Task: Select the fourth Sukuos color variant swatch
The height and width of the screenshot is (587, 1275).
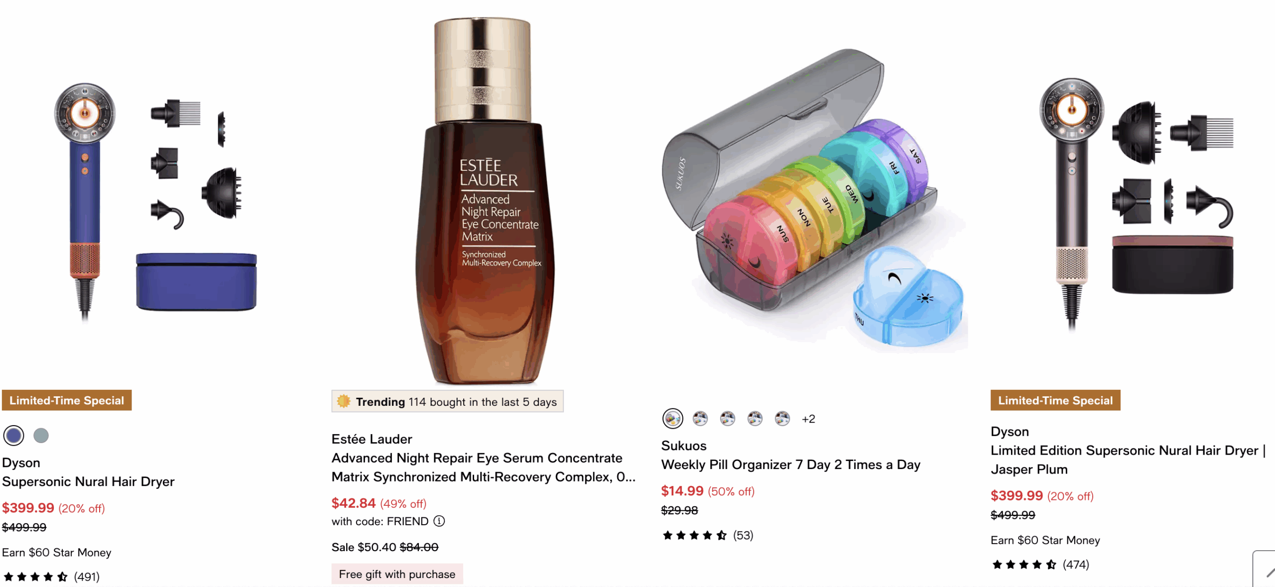Action: tap(755, 419)
